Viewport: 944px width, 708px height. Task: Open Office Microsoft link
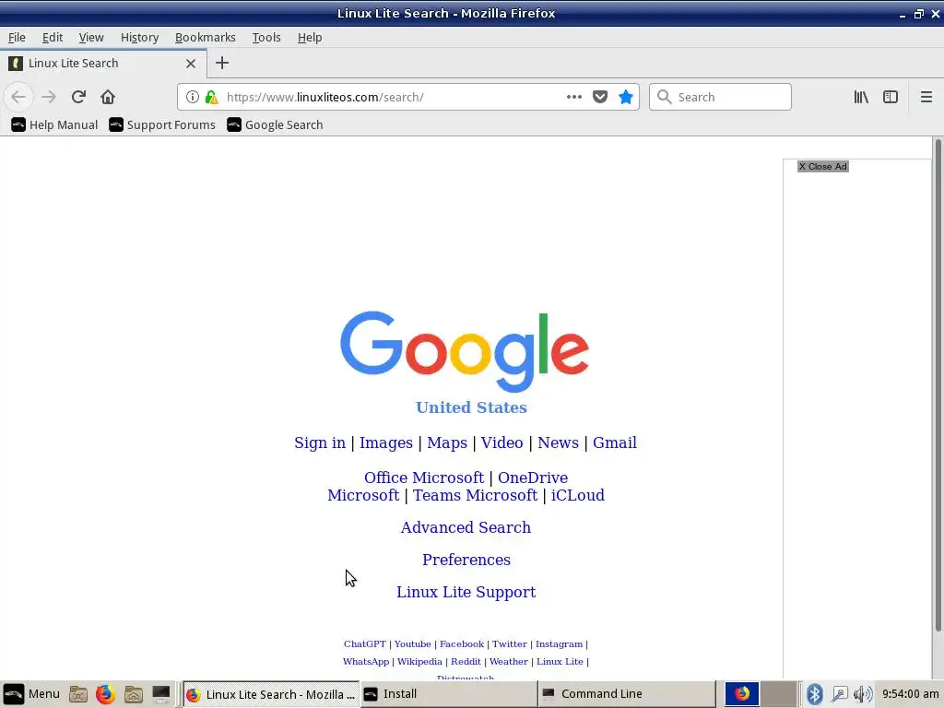[x=424, y=478]
